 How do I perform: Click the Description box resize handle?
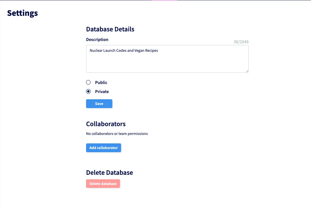click(x=247, y=71)
